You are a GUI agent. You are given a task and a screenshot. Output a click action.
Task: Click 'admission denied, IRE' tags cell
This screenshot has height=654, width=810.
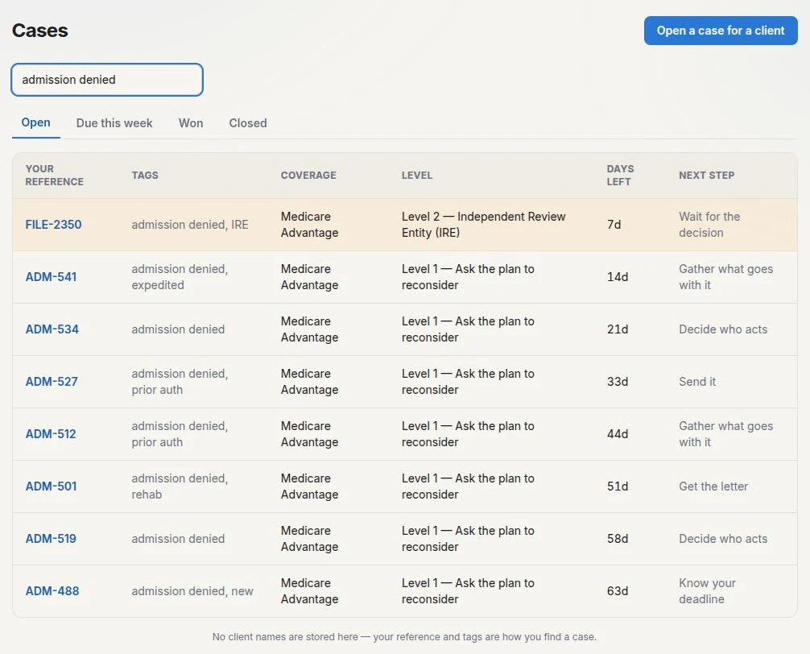coord(189,225)
